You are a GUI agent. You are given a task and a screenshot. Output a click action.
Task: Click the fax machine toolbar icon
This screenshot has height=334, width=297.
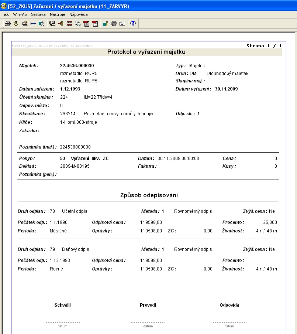52,24
